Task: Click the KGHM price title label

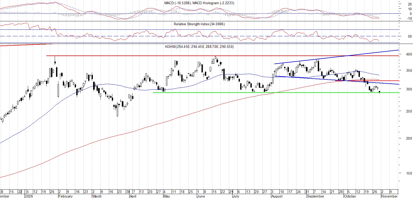Action: (199, 47)
